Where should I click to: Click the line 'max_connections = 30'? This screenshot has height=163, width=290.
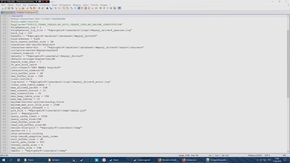pyautogui.click(x=26, y=93)
